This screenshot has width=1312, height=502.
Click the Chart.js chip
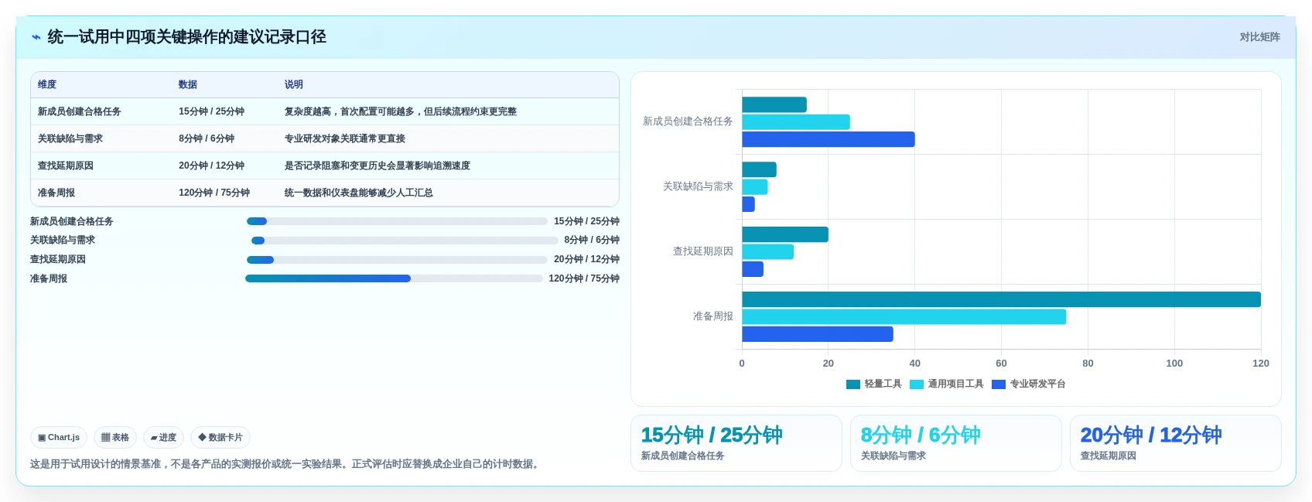pyautogui.click(x=59, y=437)
